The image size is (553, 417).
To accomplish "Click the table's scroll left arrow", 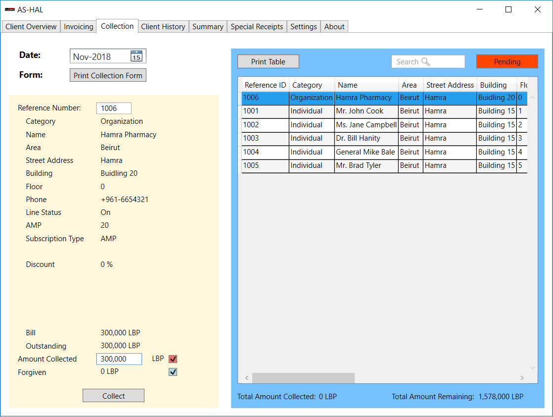I will (247, 378).
